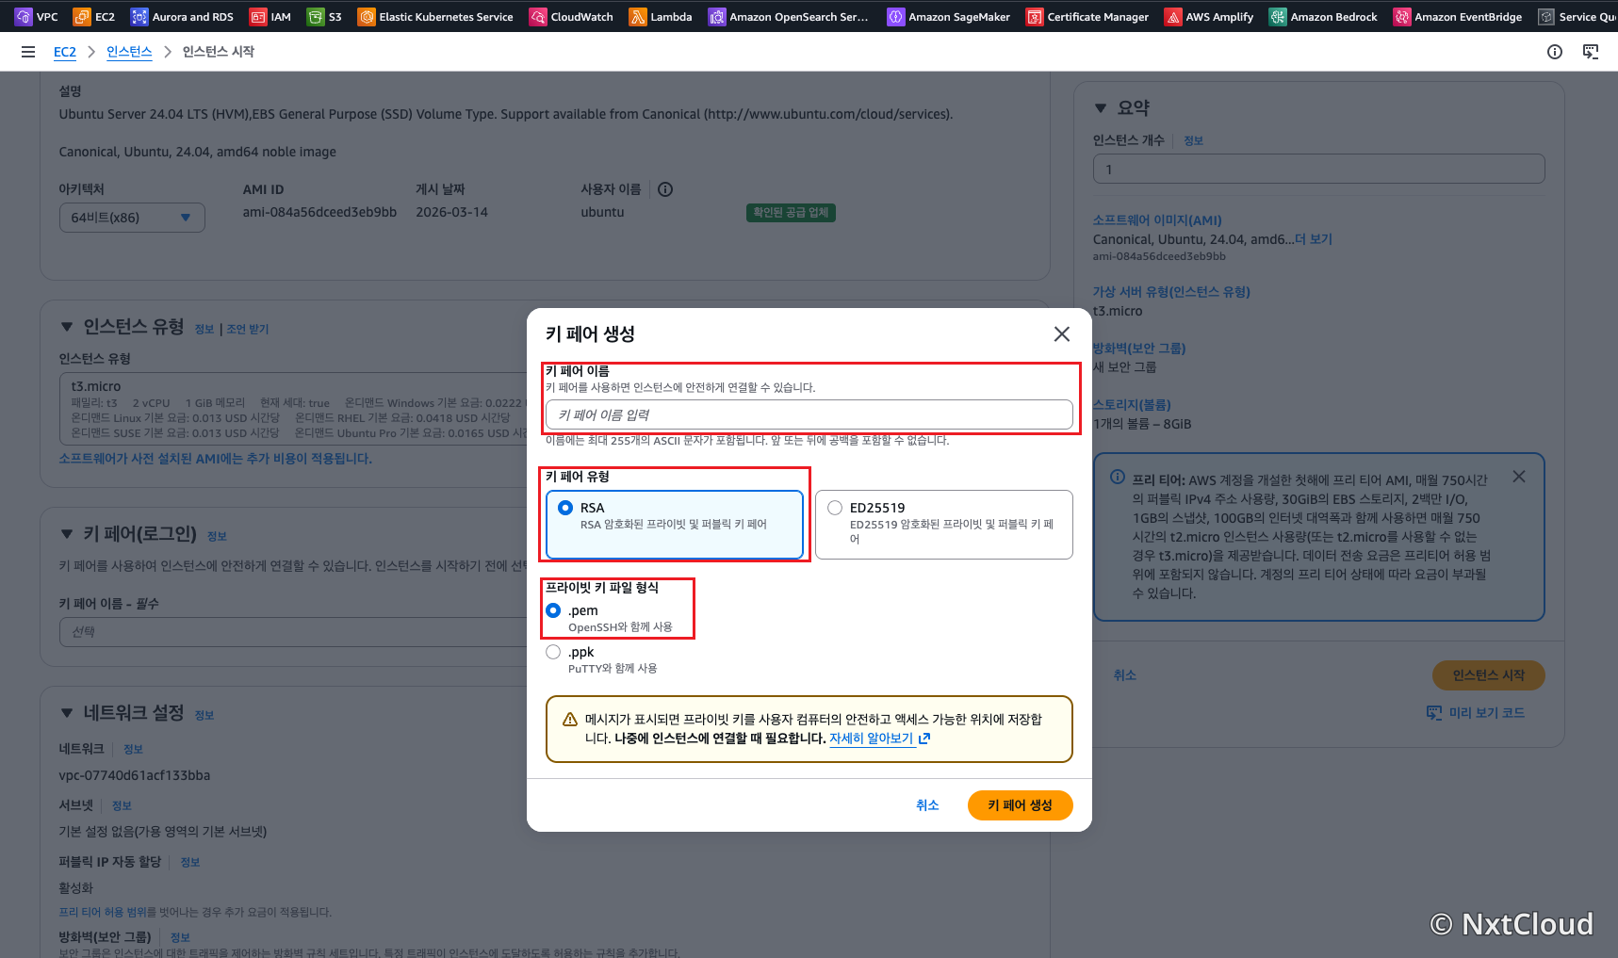
Task: Click 정보 link beside 키 페어(로그인)
Action: pyautogui.click(x=217, y=536)
